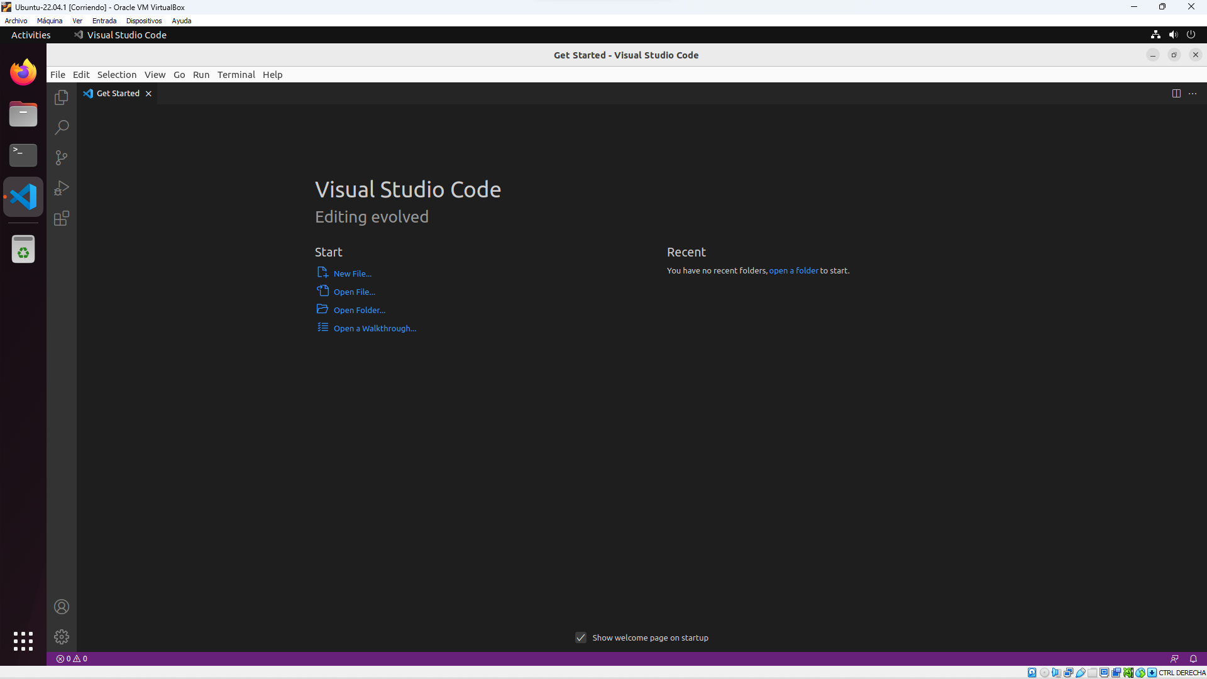Click the Open Folder... link
This screenshot has height=679, width=1207.
tap(359, 310)
